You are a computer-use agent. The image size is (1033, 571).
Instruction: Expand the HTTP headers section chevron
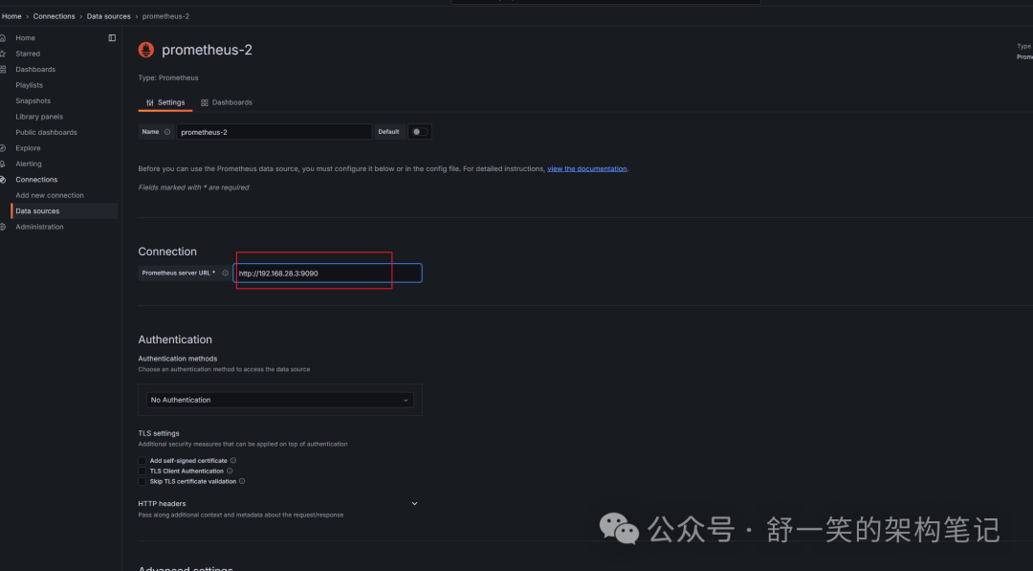(414, 504)
